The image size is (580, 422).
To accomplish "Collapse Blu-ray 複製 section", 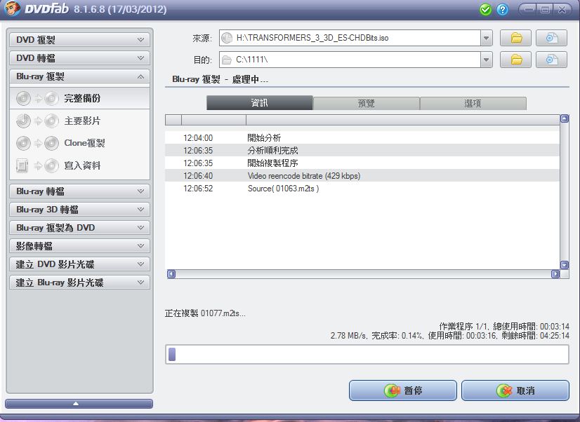I will (79, 76).
